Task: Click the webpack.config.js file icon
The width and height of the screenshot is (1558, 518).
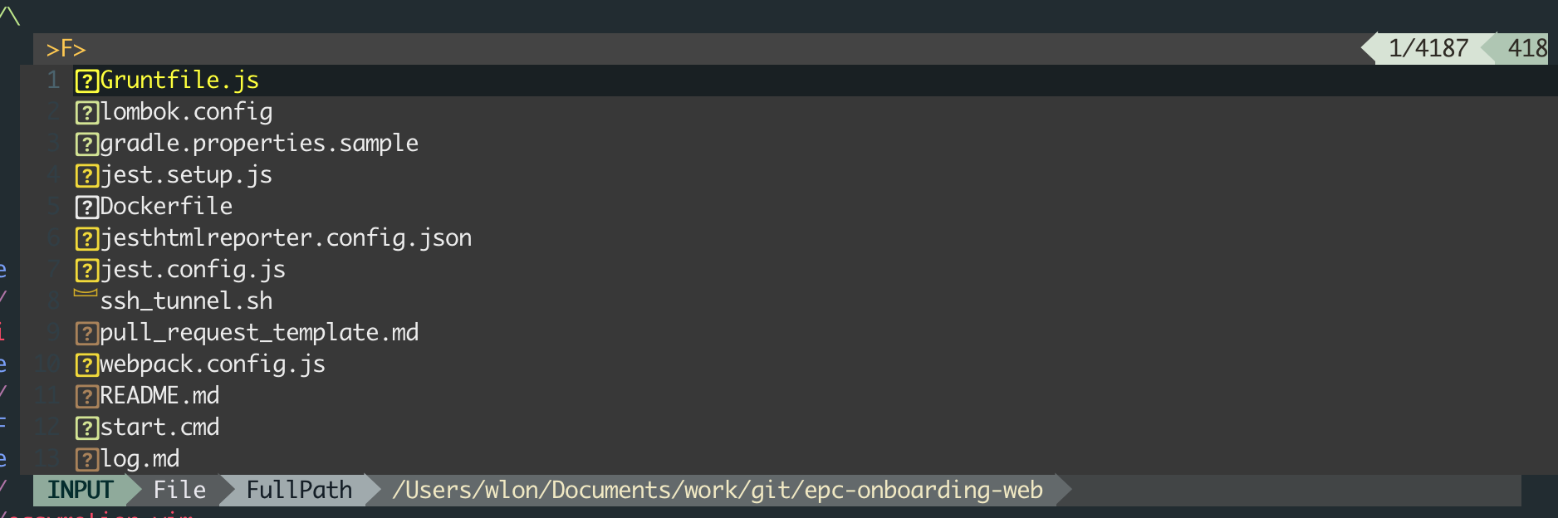Action: click(86, 364)
